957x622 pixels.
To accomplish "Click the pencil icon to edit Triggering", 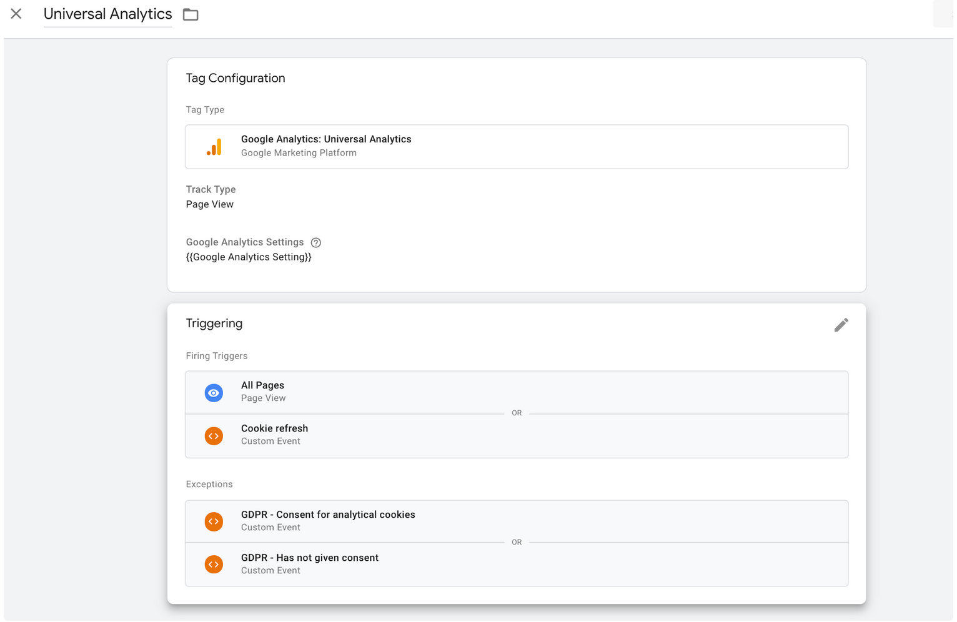I will [x=841, y=325].
